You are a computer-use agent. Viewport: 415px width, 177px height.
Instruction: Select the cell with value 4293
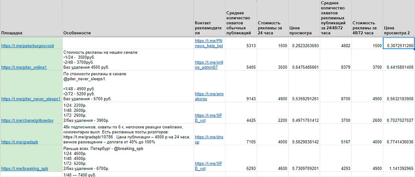pos(335,158)
